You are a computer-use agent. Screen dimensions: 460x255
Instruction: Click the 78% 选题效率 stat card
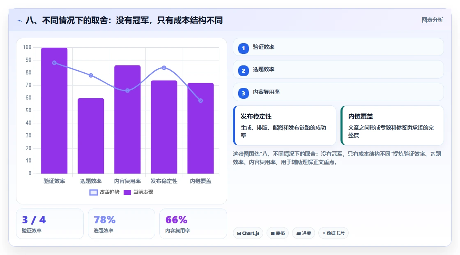[x=122, y=224]
